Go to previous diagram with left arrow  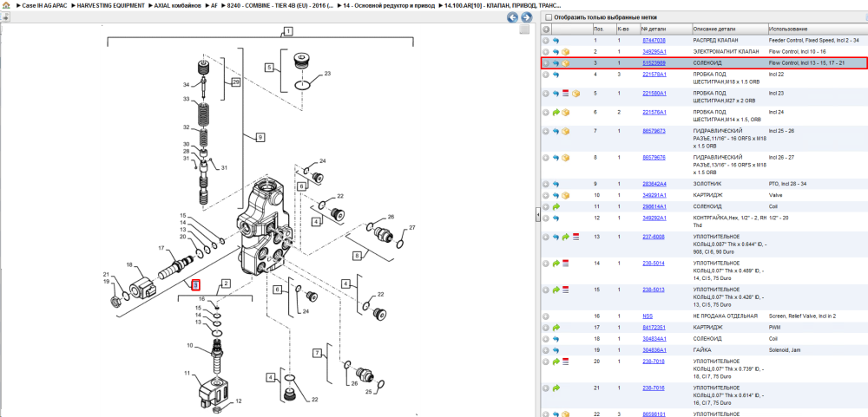(513, 17)
